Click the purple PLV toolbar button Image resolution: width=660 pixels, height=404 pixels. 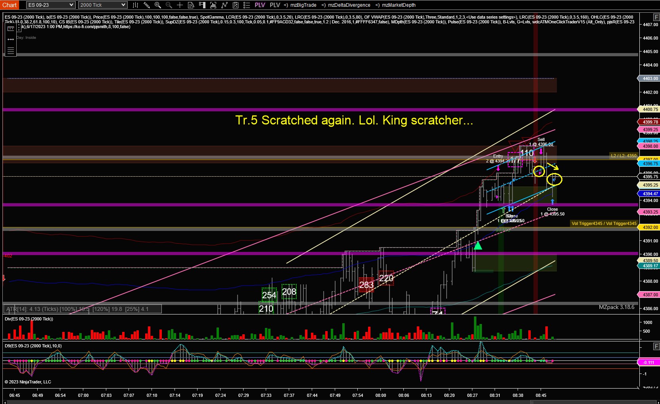pos(260,5)
